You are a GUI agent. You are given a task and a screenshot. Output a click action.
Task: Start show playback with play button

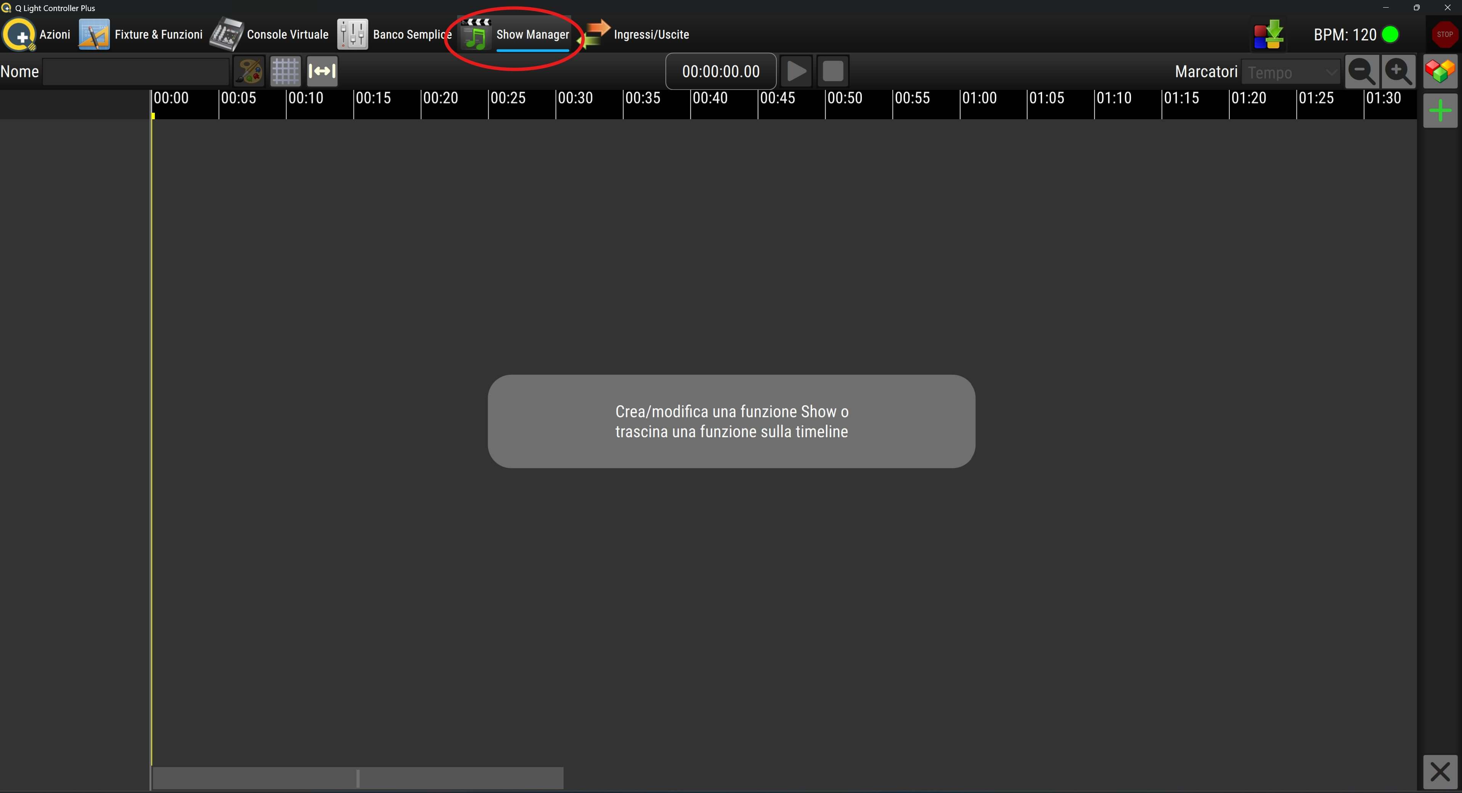pyautogui.click(x=796, y=72)
